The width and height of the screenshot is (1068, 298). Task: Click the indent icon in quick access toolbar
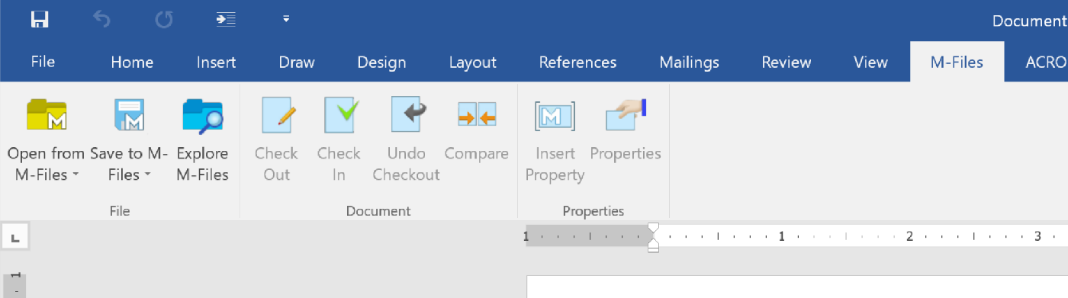[225, 20]
